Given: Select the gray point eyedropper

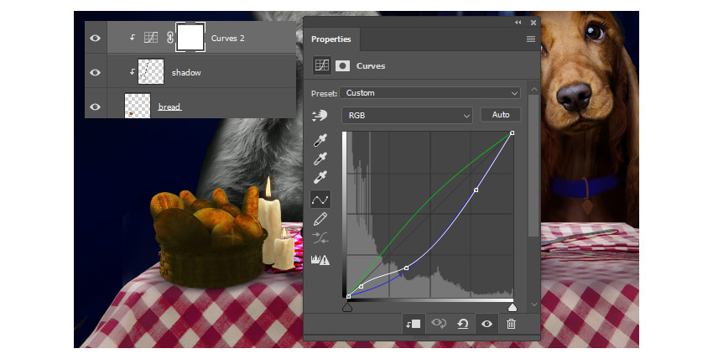Looking at the screenshot, I should (320, 159).
